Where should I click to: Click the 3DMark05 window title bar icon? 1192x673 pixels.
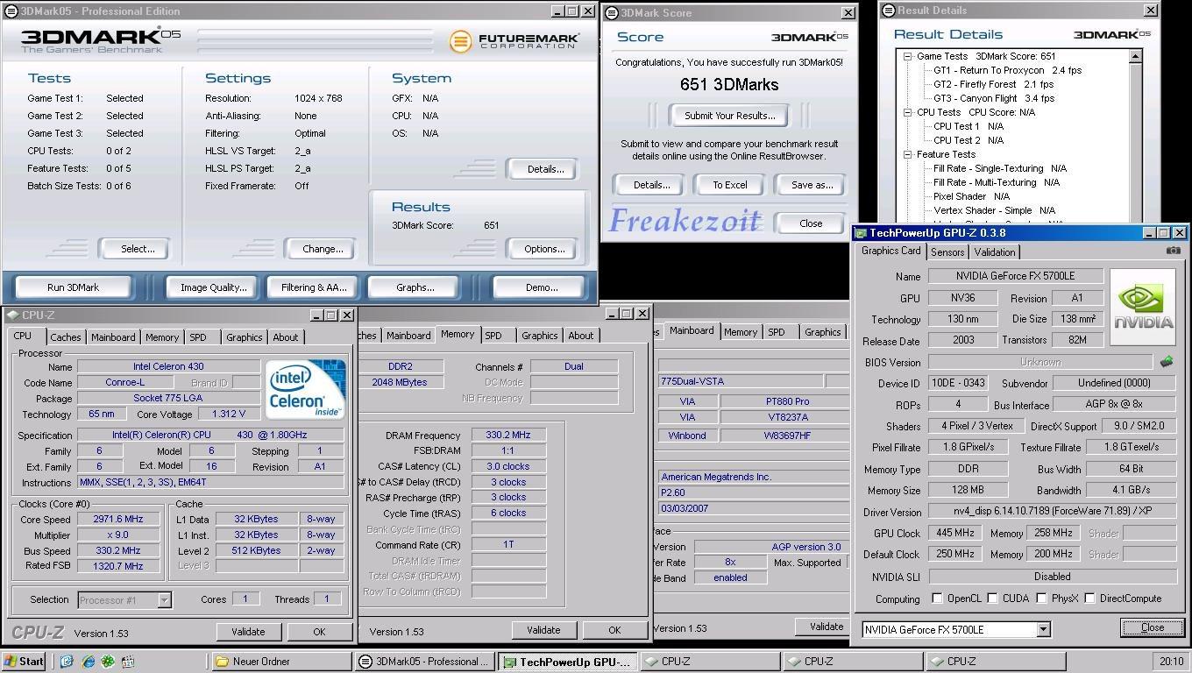11,11
